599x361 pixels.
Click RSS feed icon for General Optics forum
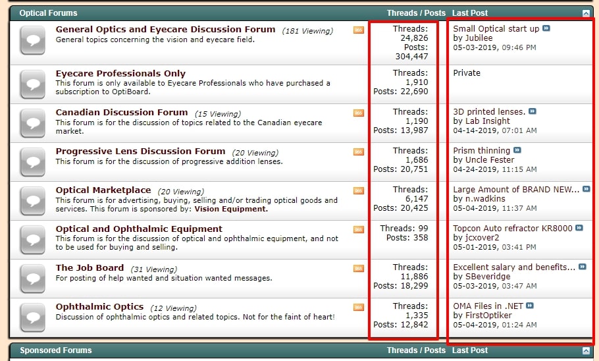pos(358,30)
